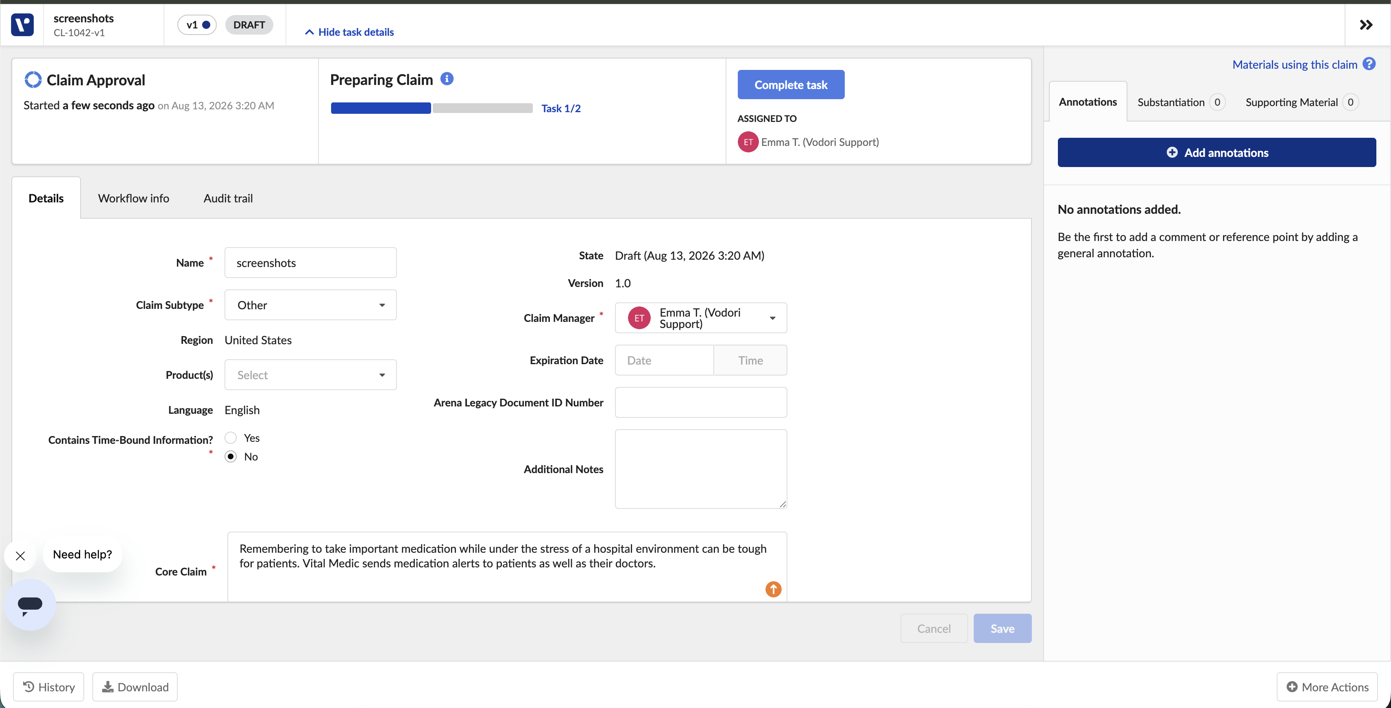Open the History panel
1391x708 pixels.
48,686
